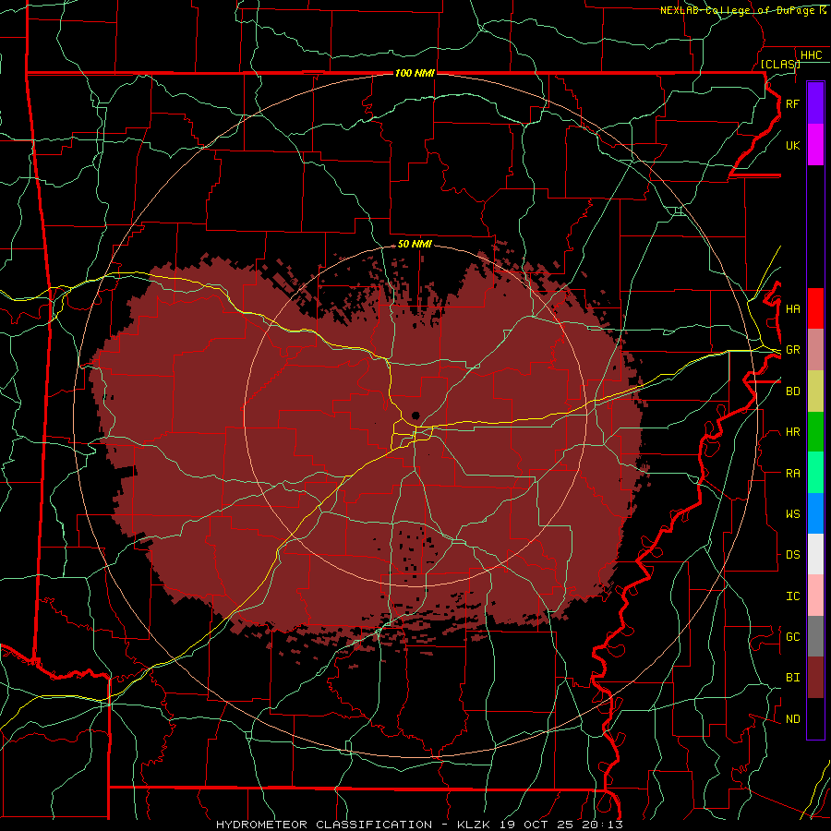This screenshot has width=831, height=831.
Task: Click the red HA legend color swatch
Action: [x=815, y=308]
